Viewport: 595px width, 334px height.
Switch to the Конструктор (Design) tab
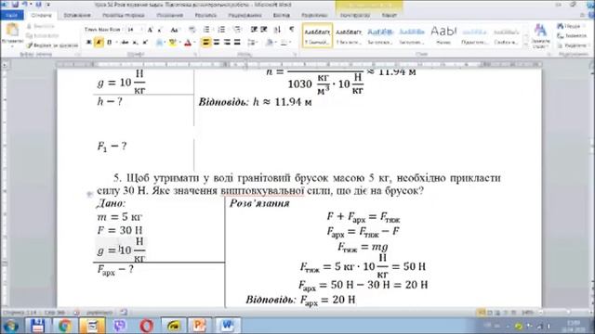[x=354, y=15]
